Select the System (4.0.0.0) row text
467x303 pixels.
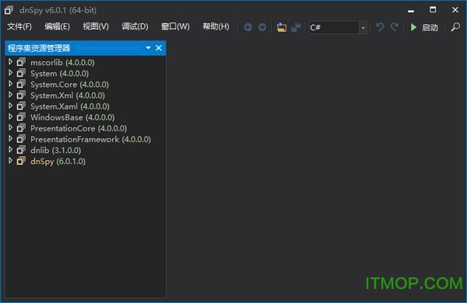tap(60, 74)
